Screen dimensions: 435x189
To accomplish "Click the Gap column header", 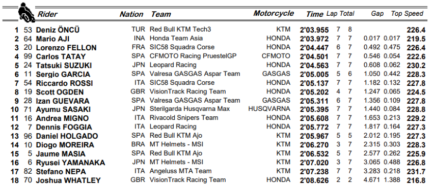I will tap(377, 14).
